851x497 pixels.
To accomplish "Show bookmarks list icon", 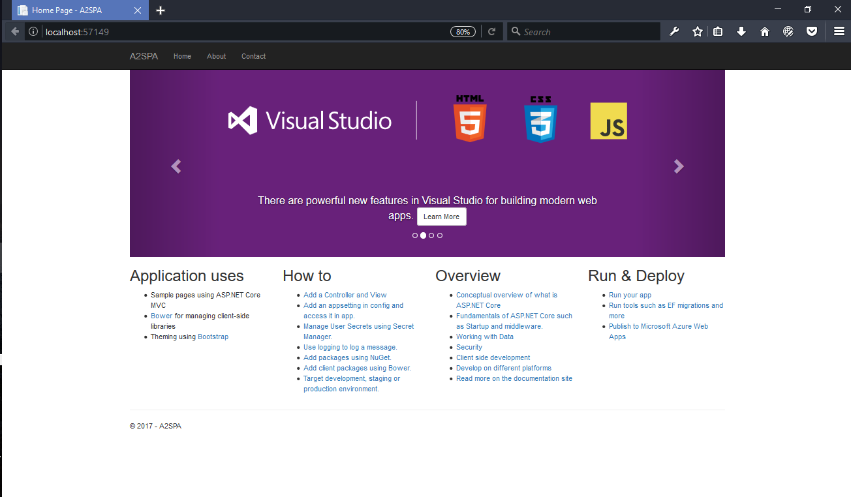I will (x=718, y=31).
